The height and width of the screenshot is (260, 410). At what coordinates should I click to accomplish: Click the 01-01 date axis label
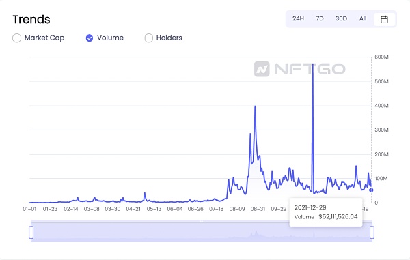pyautogui.click(x=29, y=209)
